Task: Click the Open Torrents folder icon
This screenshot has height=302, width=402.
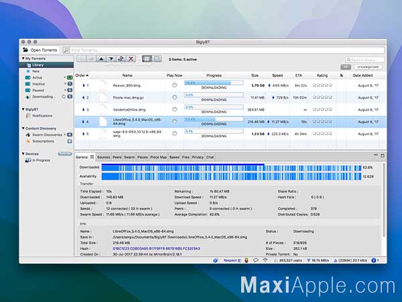Action: (x=25, y=50)
